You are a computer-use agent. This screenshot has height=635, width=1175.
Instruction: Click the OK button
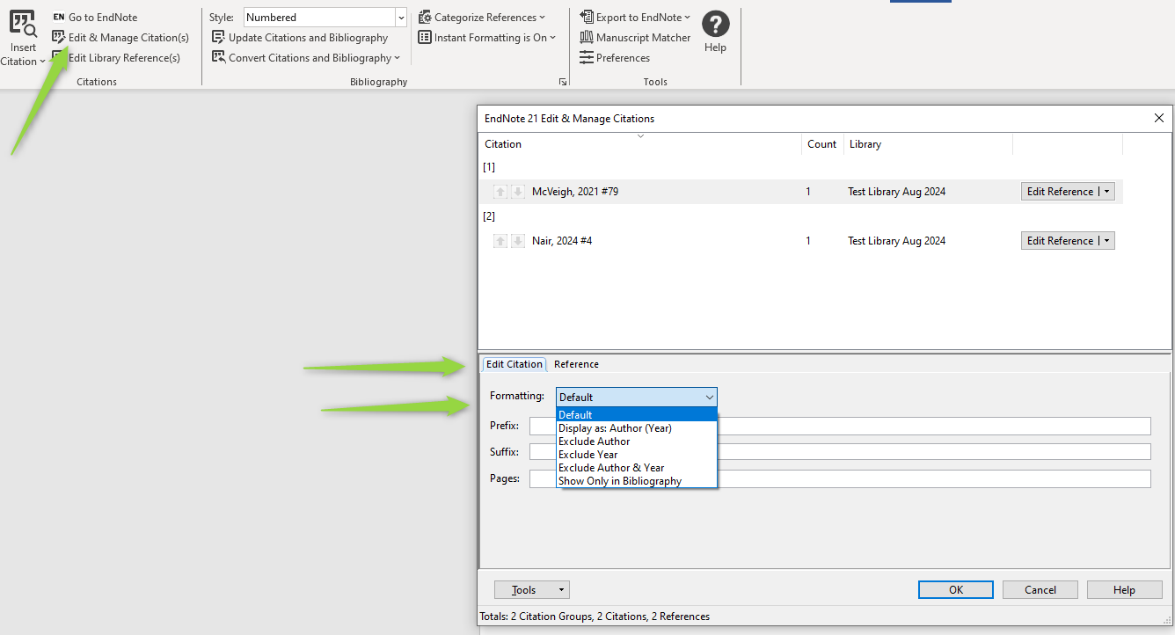[955, 590]
